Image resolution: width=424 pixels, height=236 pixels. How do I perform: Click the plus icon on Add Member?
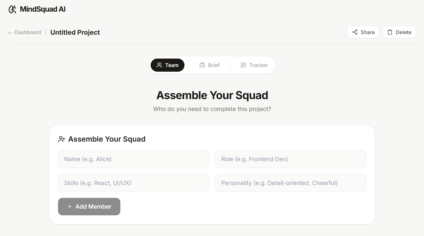coord(70,207)
